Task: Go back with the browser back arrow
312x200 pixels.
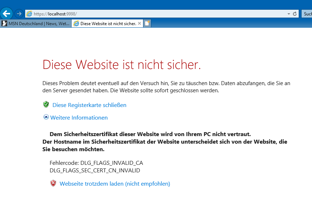Action: click(x=6, y=14)
